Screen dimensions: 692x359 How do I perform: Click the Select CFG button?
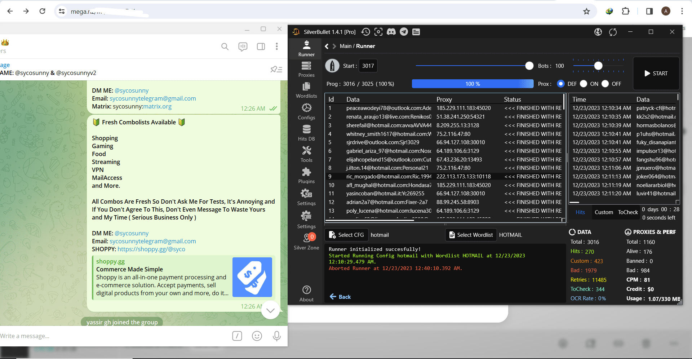coord(347,235)
